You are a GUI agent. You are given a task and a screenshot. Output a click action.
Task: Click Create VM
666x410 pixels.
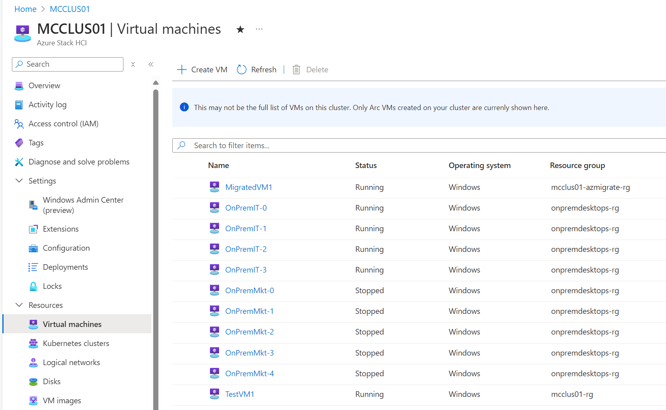pyautogui.click(x=202, y=69)
